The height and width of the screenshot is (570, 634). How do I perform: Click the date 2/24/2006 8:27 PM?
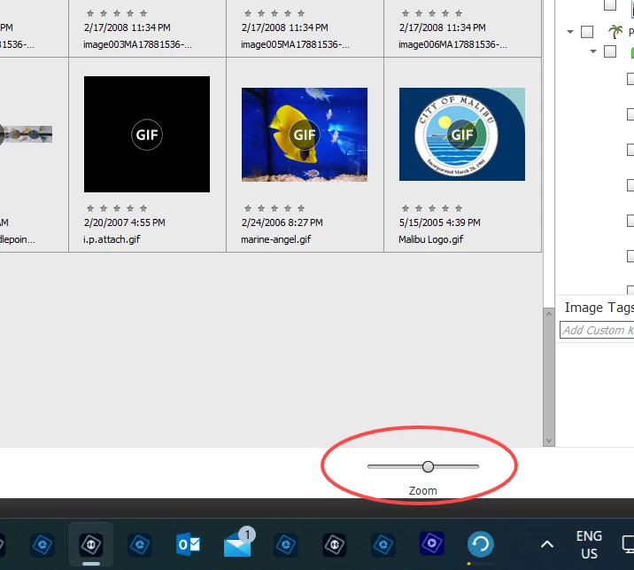[282, 223]
